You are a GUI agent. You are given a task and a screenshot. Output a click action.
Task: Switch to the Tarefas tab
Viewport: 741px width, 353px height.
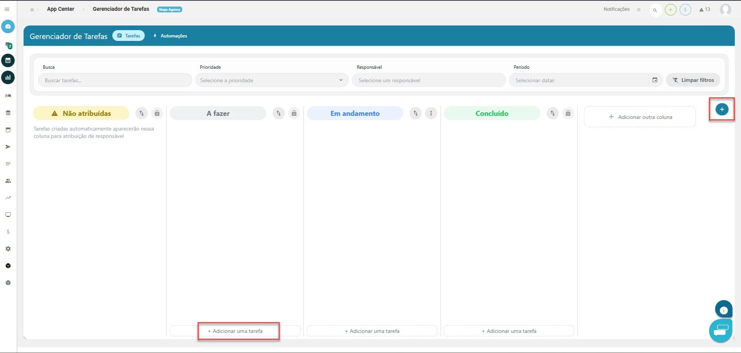coord(129,36)
